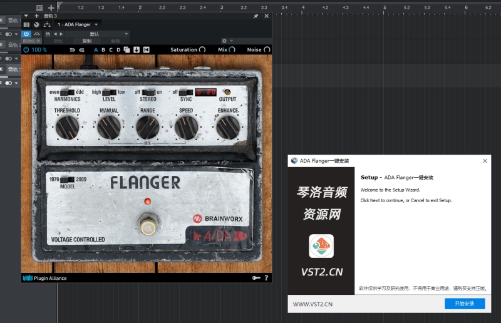Open the routing view icon

coord(47,24)
